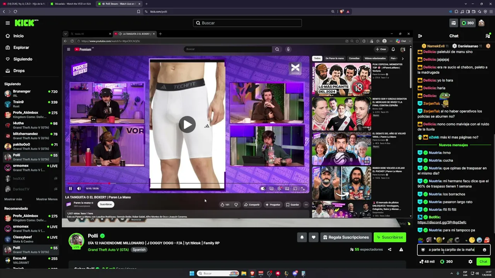The width and height of the screenshot is (495, 278).
Task: Open blitzhernandez channel in sidebar
Action: click(x=31, y=136)
